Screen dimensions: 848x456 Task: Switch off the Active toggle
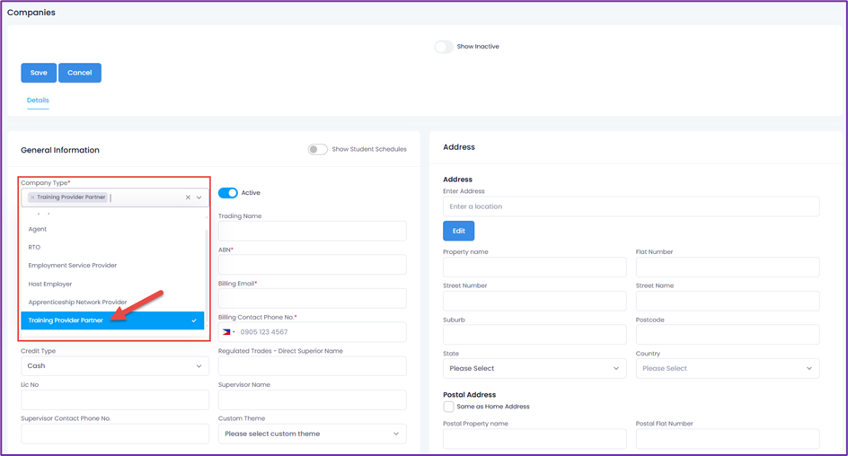click(x=228, y=193)
